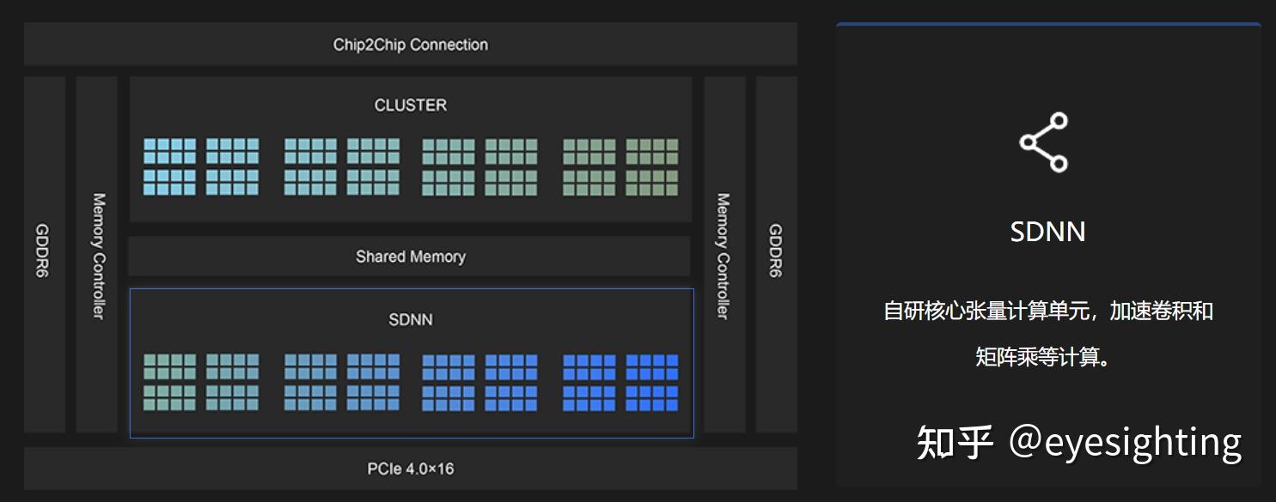
Task: Select the Chip2Chip Connection block
Action: [410, 45]
